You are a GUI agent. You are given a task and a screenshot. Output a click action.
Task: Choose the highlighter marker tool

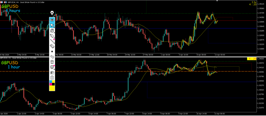point(52,36)
